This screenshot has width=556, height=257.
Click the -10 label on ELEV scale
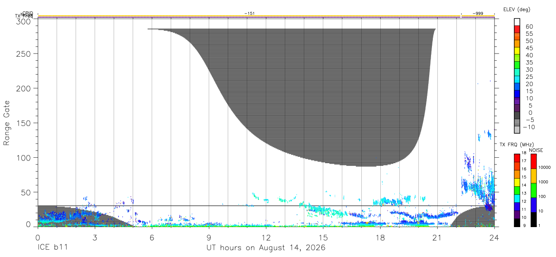click(528, 127)
